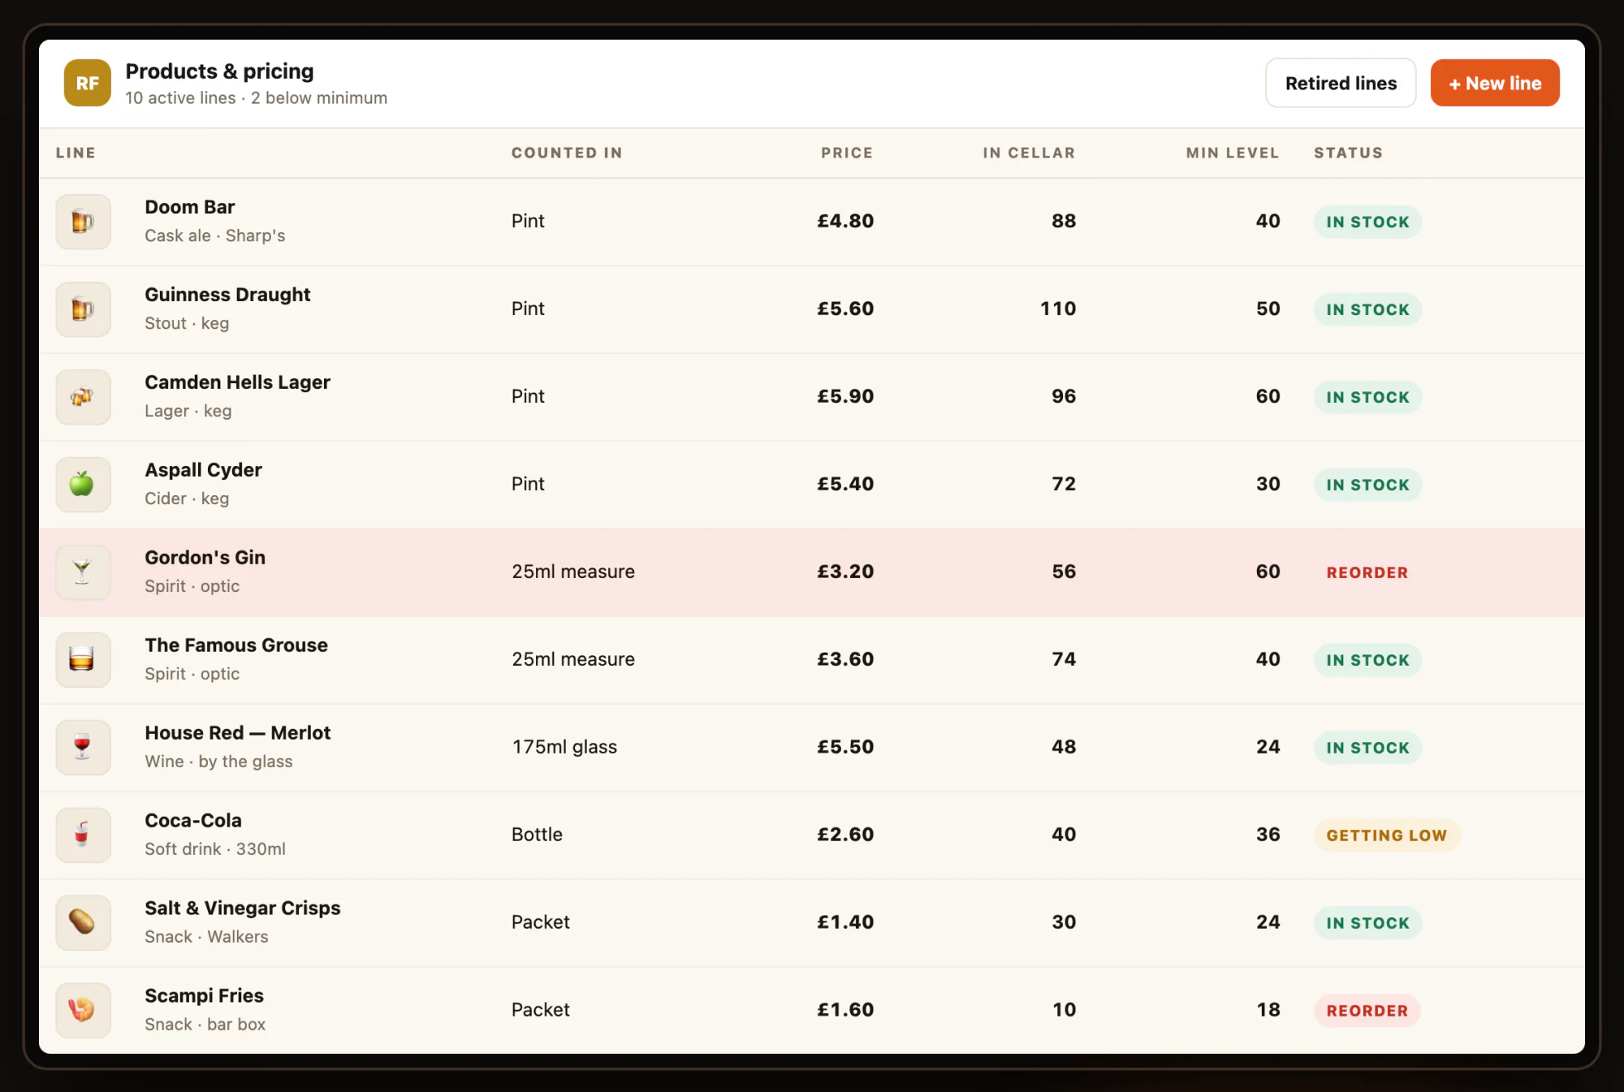The height and width of the screenshot is (1092, 1624).
Task: Add a new product with + New line
Action: [1495, 83]
